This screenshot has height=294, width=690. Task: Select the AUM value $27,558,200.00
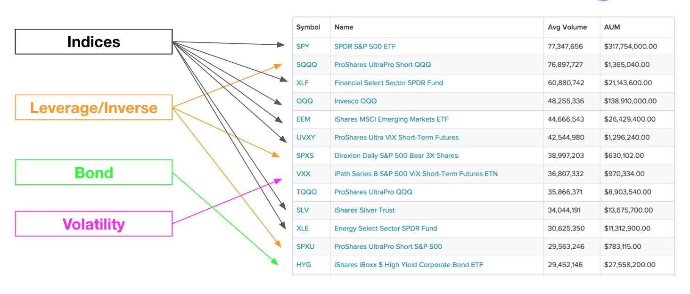[x=630, y=265]
